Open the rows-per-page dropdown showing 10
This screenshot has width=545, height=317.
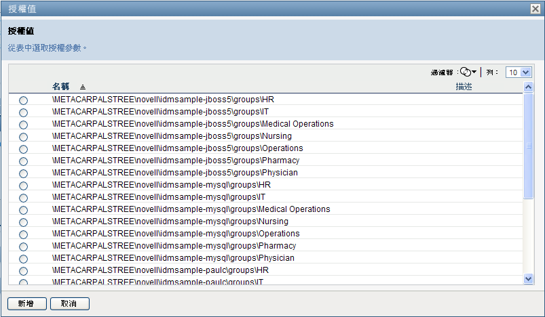click(x=519, y=72)
